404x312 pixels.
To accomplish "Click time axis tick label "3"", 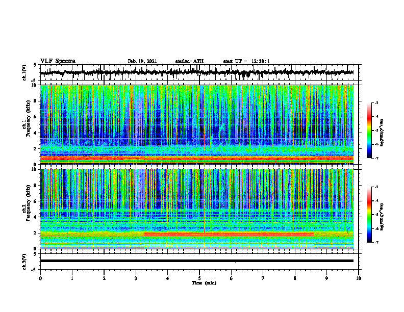I will point(136,278).
